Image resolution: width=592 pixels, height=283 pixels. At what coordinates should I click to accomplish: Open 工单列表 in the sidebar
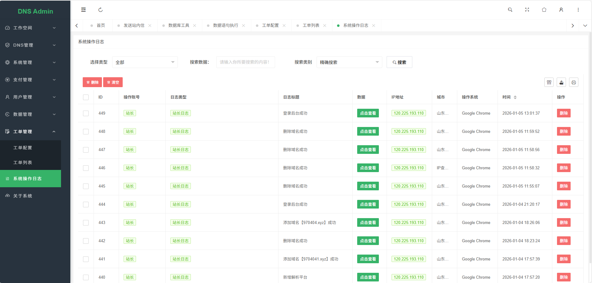click(23, 163)
